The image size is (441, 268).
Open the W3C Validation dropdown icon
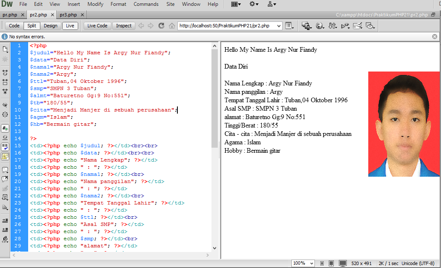[345, 26]
